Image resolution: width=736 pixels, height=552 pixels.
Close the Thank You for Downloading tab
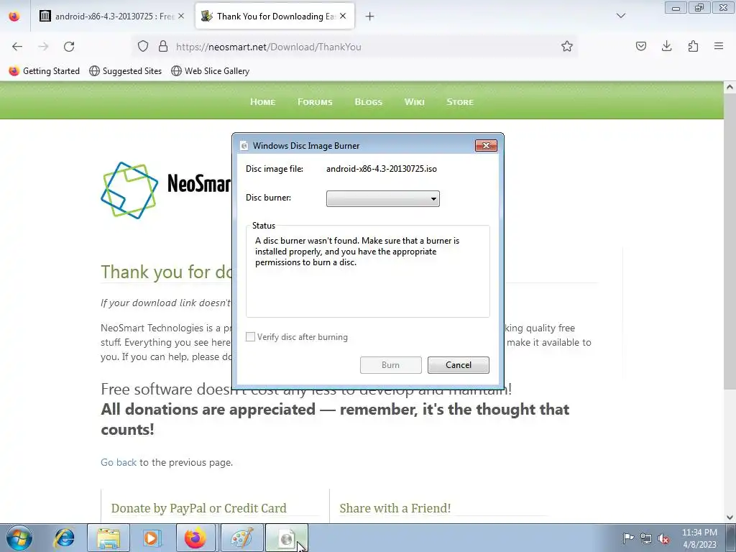coord(343,17)
